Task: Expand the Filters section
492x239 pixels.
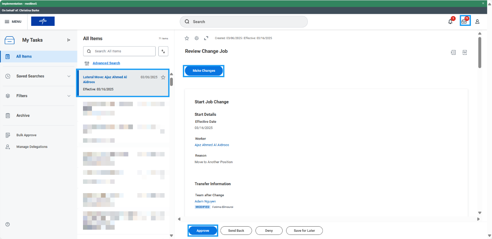Action: coord(69,96)
